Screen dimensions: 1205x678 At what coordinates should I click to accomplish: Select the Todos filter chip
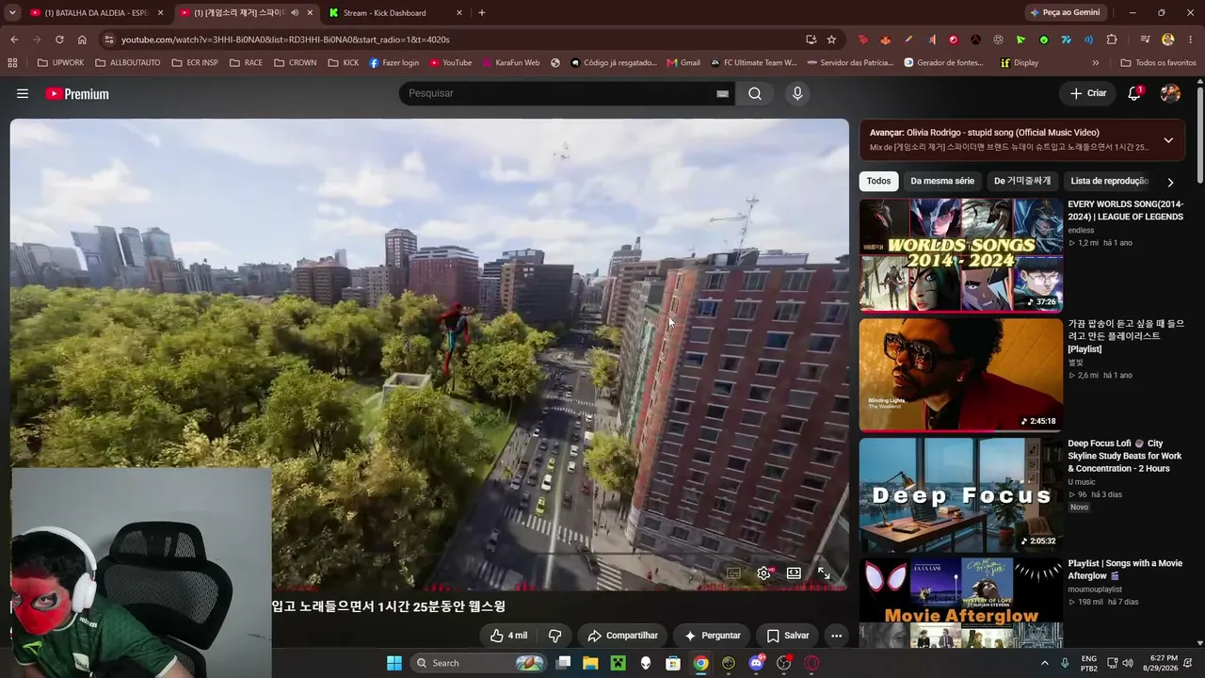[878, 181]
